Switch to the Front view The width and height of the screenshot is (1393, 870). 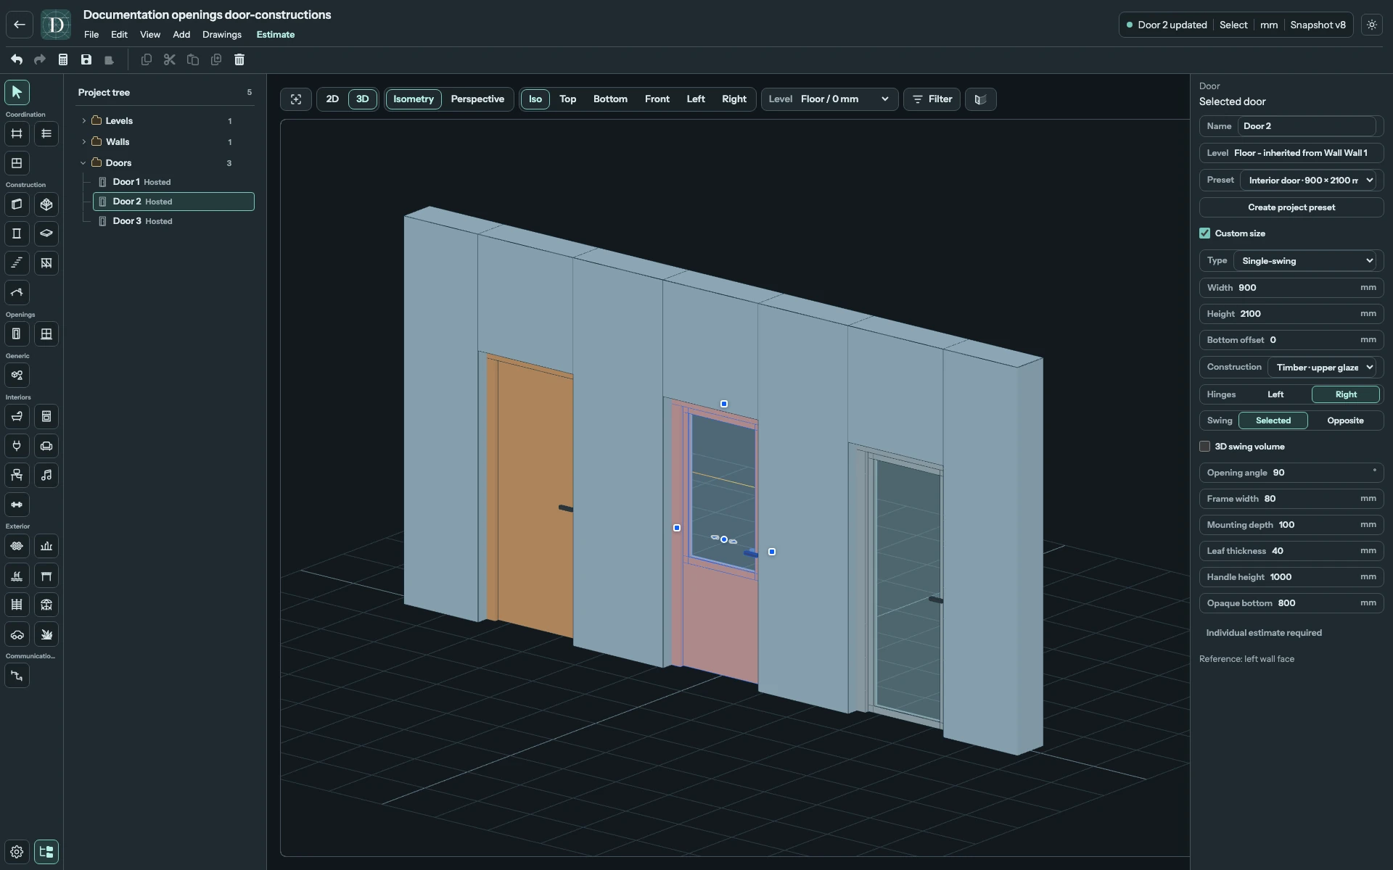point(657,99)
